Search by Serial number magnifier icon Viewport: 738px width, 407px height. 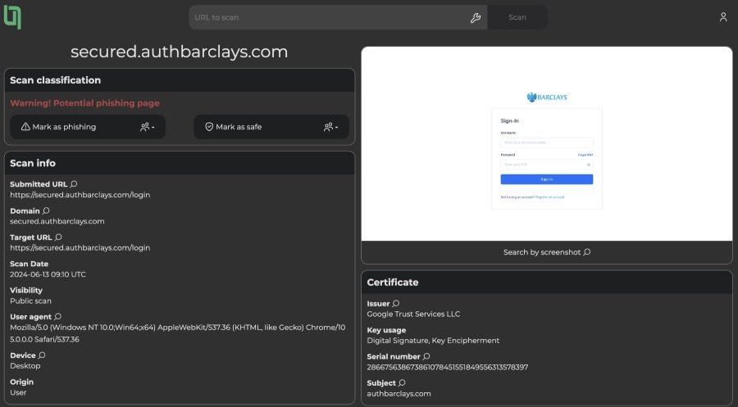pyautogui.click(x=426, y=356)
